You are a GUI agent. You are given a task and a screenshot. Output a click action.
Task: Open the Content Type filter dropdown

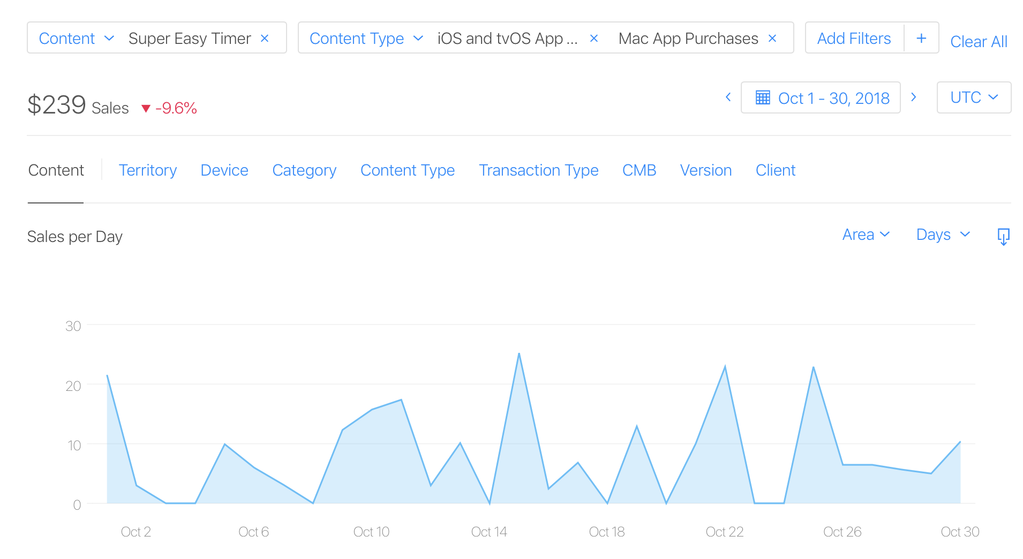pyautogui.click(x=365, y=38)
